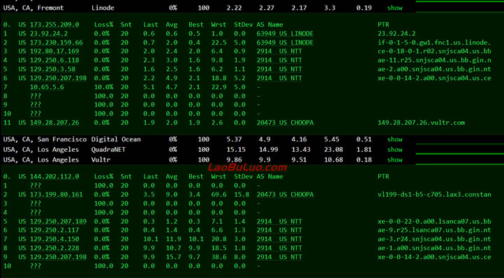Select IP address 173.255.209.0
Viewport: 504px width, 278px height.
[54, 24]
